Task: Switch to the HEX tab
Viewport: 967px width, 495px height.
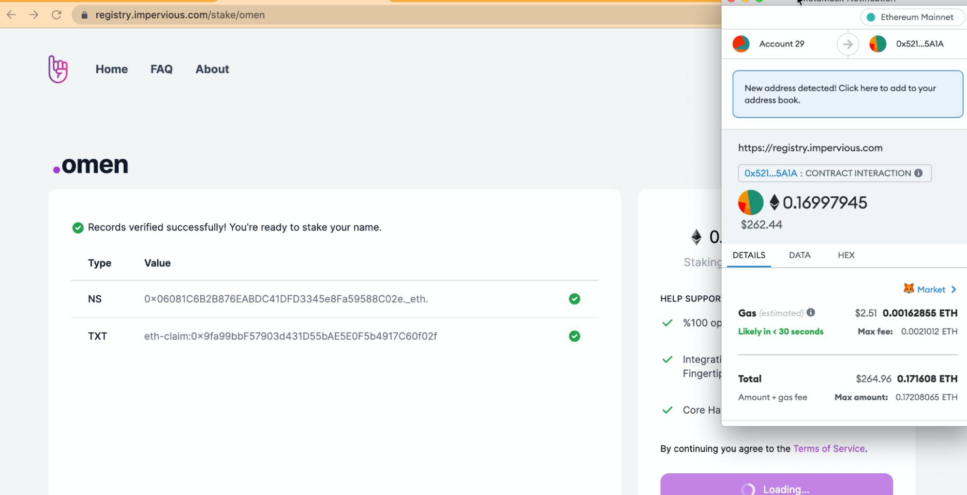Action: 846,255
